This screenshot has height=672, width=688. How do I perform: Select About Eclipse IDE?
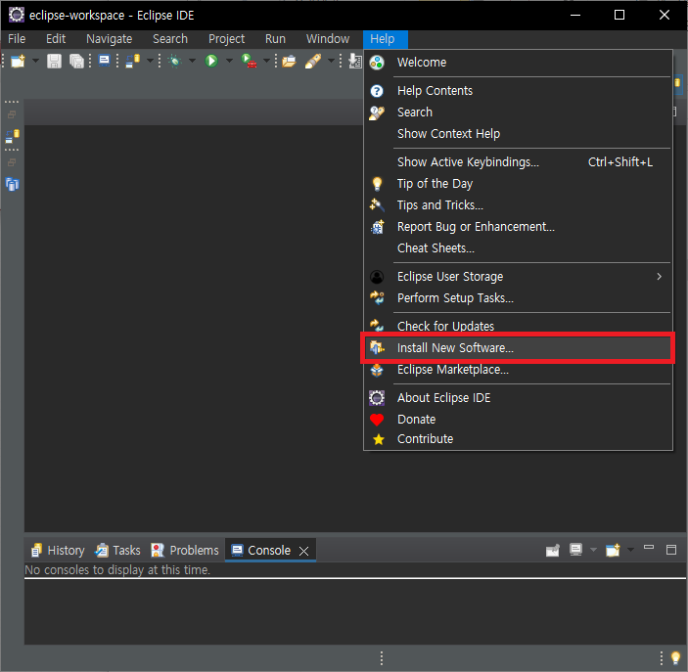coord(518,398)
